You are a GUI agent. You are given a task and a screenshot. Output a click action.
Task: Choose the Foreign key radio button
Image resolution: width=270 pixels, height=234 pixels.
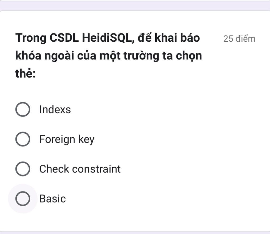[23, 139]
